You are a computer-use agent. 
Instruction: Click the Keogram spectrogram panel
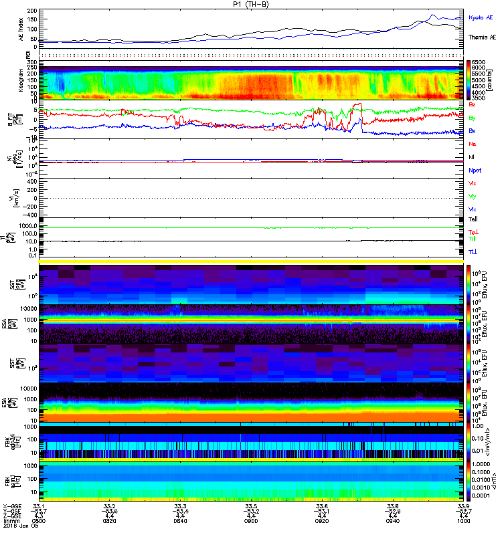click(251, 80)
